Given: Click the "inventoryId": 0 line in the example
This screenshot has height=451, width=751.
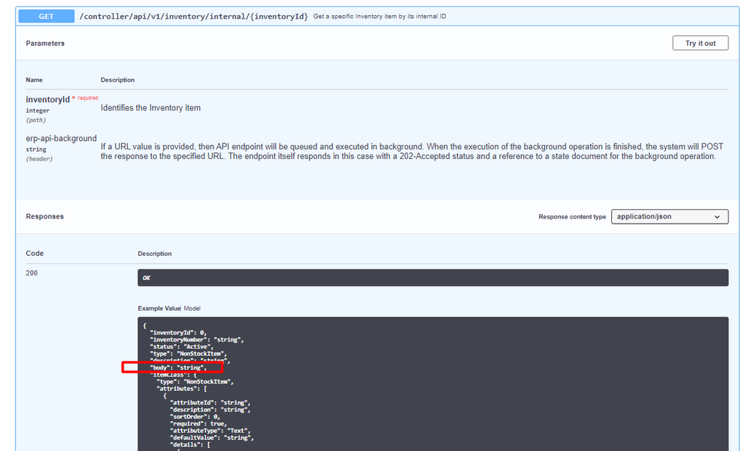Looking at the screenshot, I should click(178, 333).
